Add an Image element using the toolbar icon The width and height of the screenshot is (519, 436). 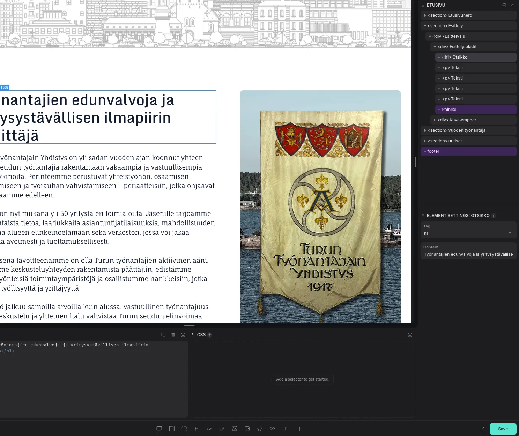tap(235, 429)
